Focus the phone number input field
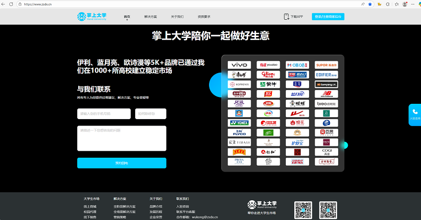421x220 pixels. click(104, 114)
